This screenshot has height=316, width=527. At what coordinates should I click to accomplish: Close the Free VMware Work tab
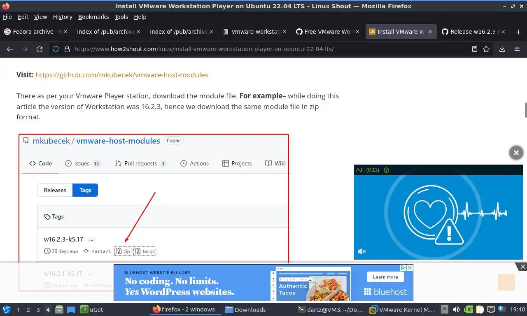point(357,32)
